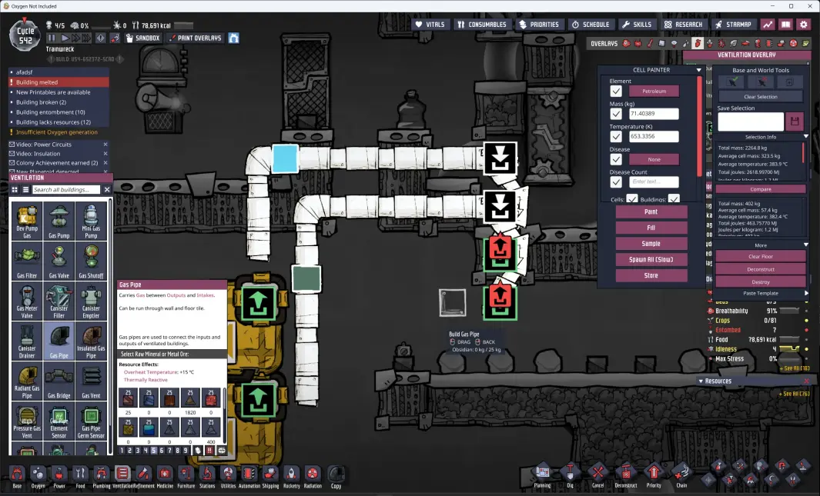This screenshot has width=820, height=496.
Task: Uncheck the Element checkbox in Cell Painter
Action: tap(616, 91)
